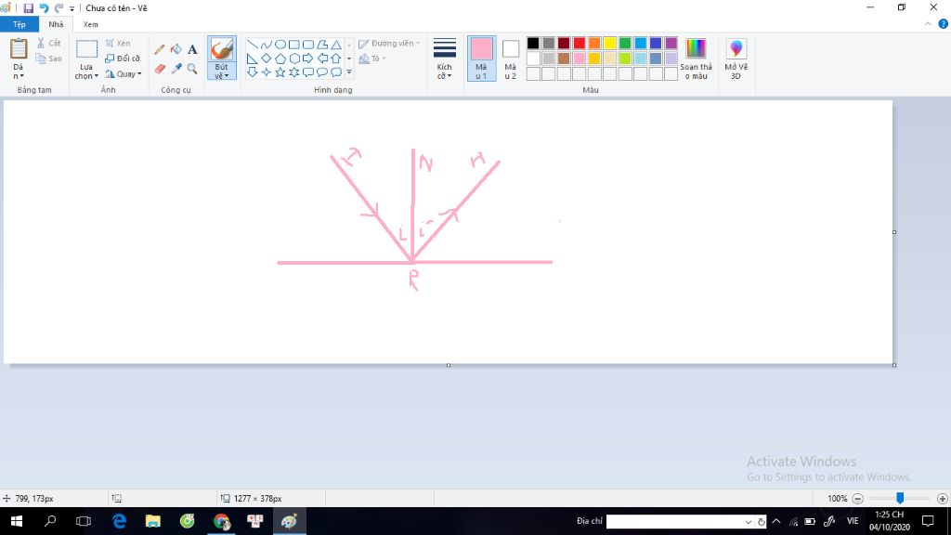Choose the five-point star shape

[x=280, y=72]
